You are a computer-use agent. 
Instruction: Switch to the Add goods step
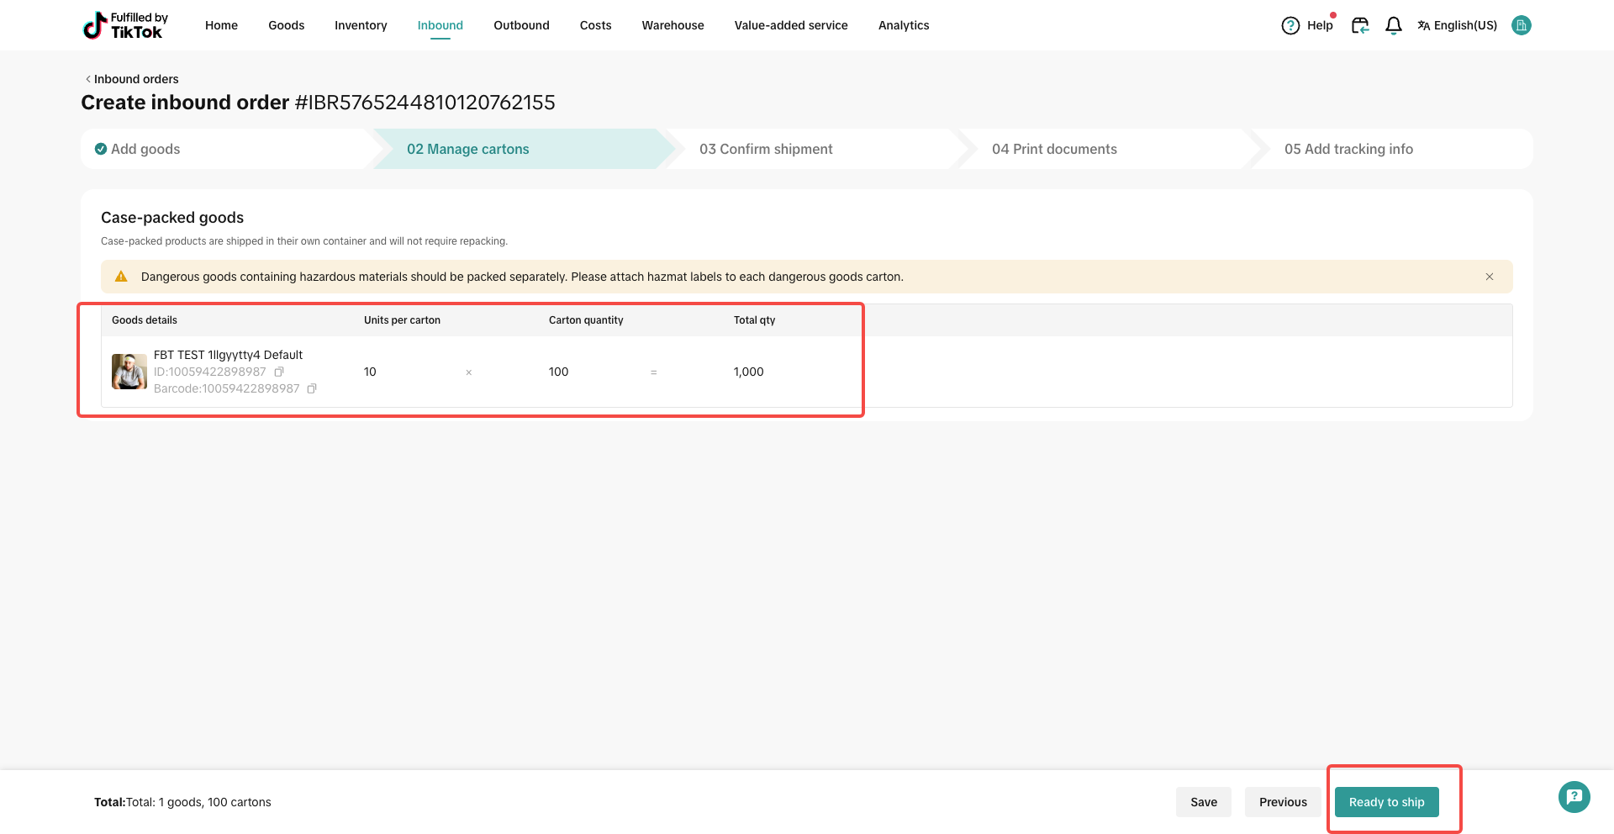(145, 149)
